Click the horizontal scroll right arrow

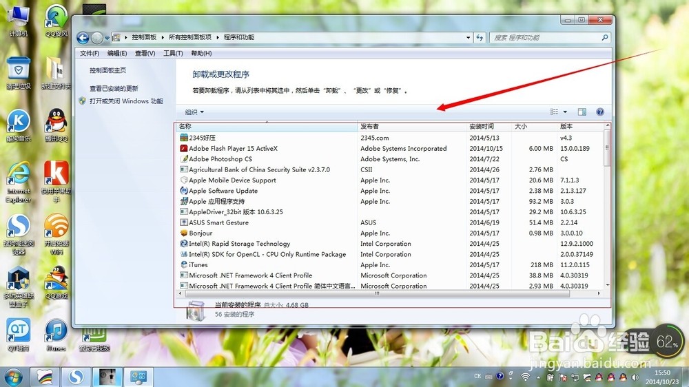pos(599,293)
